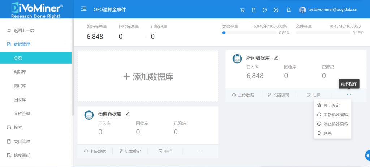The height and width of the screenshot is (167, 370).
Task: Select 重新机器编码 from the dropdown menu
Action: (332, 115)
